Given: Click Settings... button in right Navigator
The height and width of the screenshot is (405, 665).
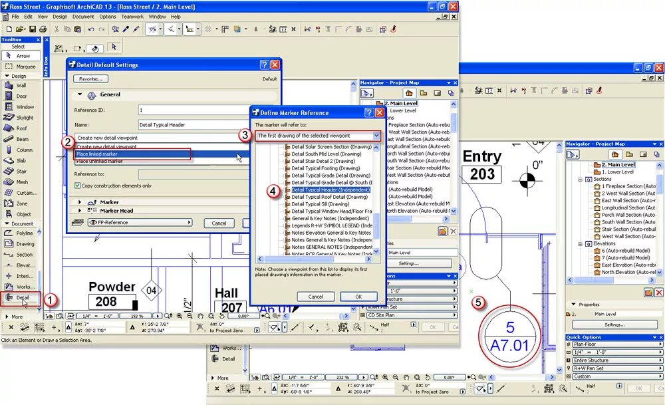Looking at the screenshot, I should click(x=614, y=325).
